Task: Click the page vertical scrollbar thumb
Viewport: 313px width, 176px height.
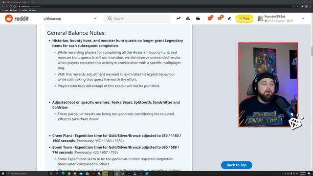Action: pos(312,51)
